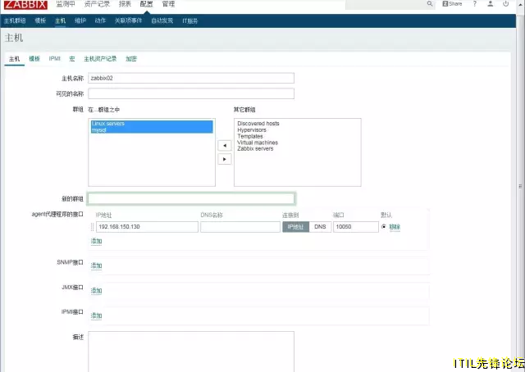Image resolution: width=525 pixels, height=372 pixels.
Task: Switch to the 主机资产记录 tab
Action: pyautogui.click(x=100, y=59)
